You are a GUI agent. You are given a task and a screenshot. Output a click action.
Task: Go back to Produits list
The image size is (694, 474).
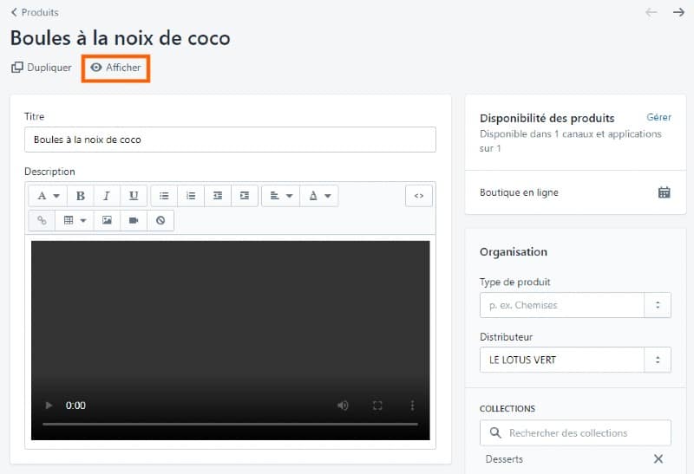pos(35,12)
